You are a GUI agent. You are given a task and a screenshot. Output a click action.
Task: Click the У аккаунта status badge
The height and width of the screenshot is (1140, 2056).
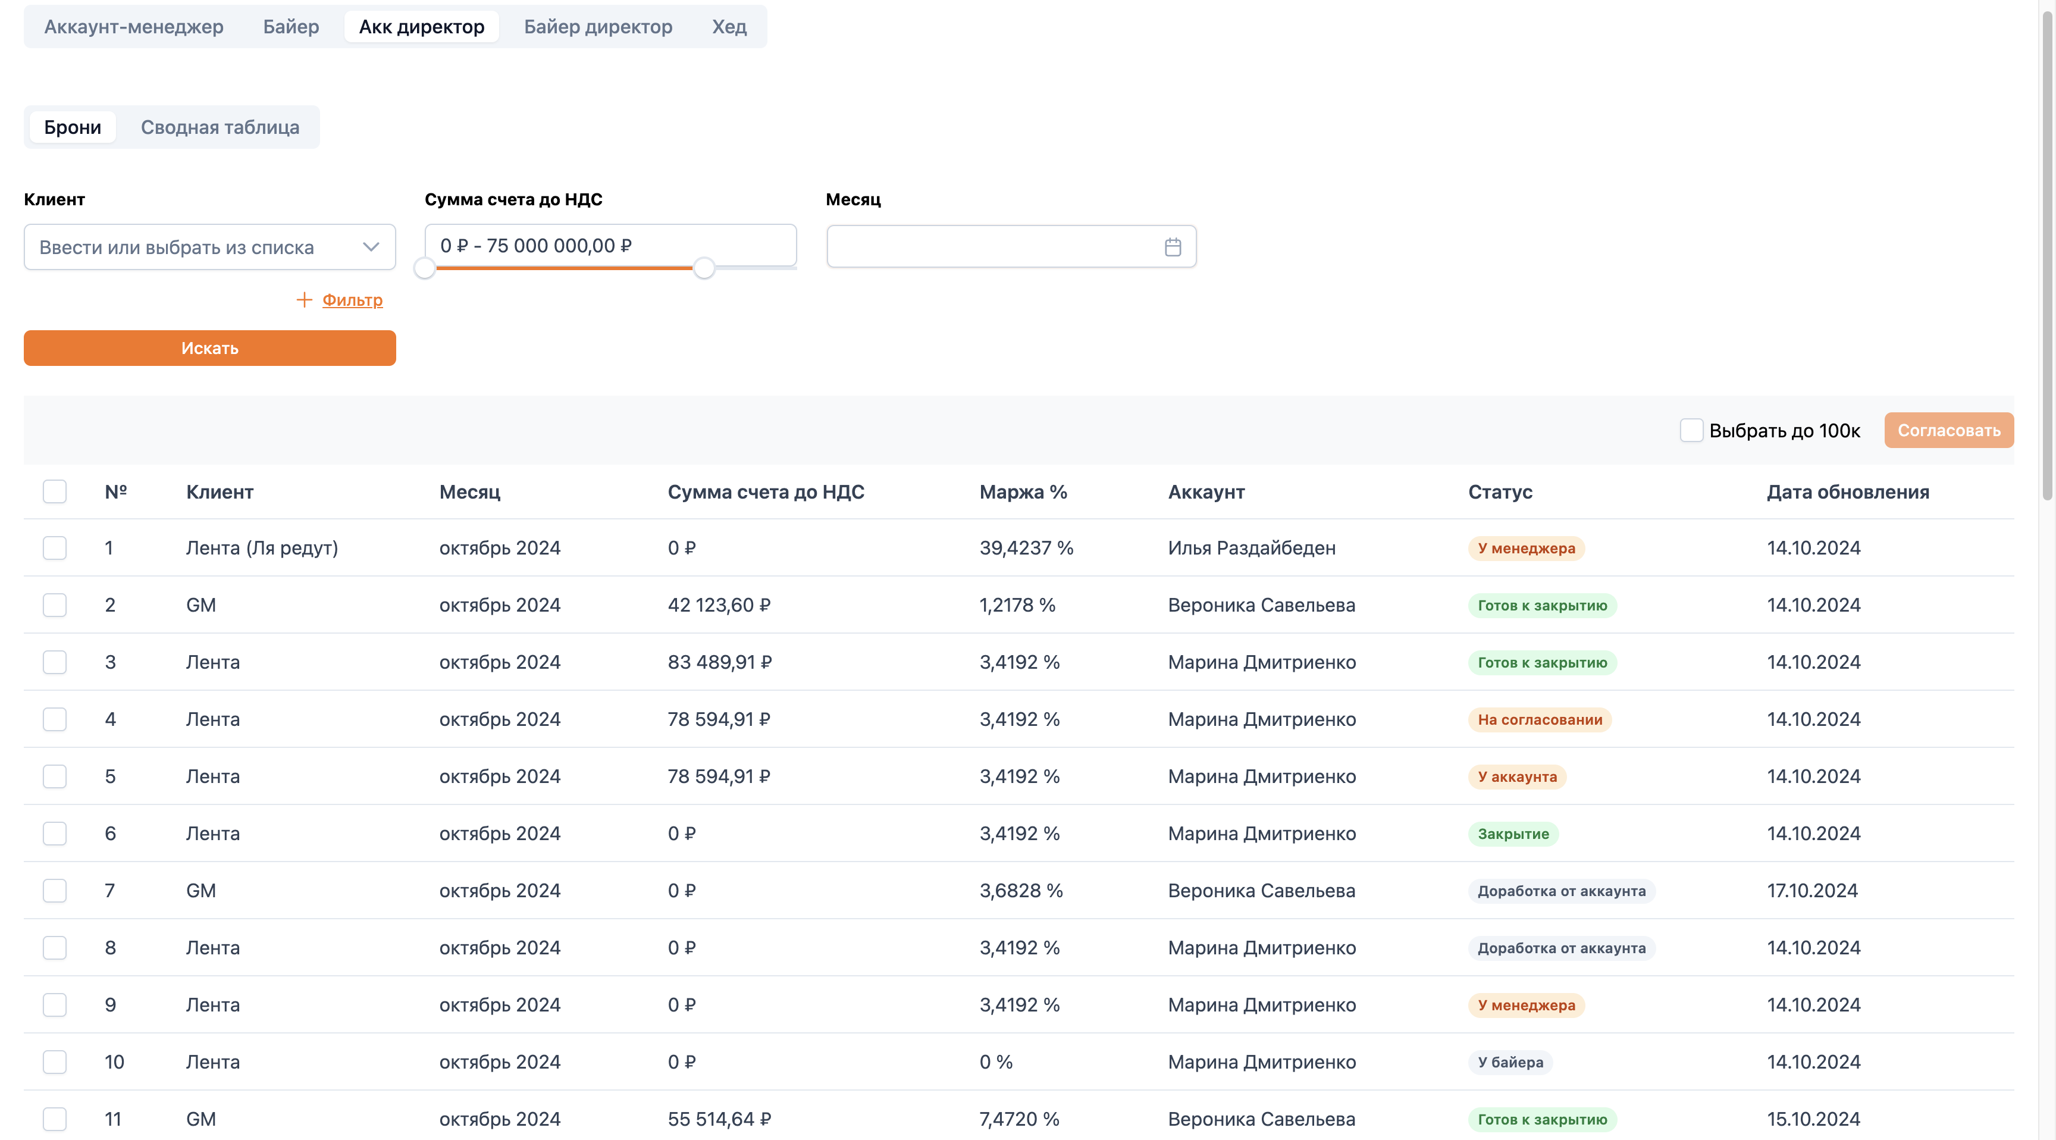click(1517, 776)
